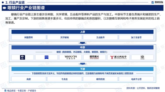This screenshot has height=92, width=165.
Task: Click the 下游的销售渠道丰富多元 description line in the downstream box
Action: [82, 73]
